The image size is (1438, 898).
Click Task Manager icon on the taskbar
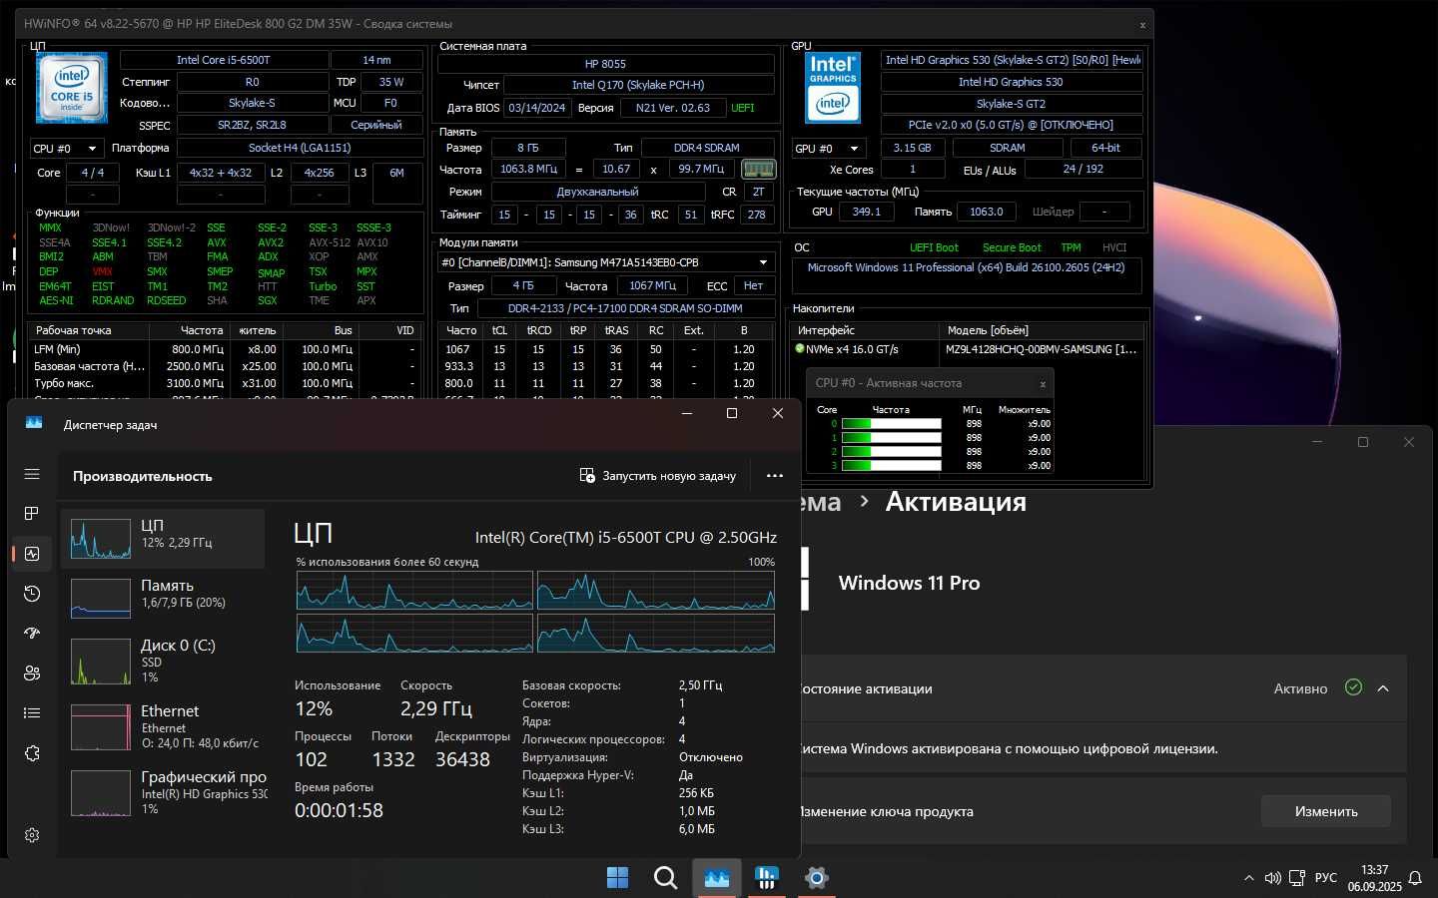point(717,877)
